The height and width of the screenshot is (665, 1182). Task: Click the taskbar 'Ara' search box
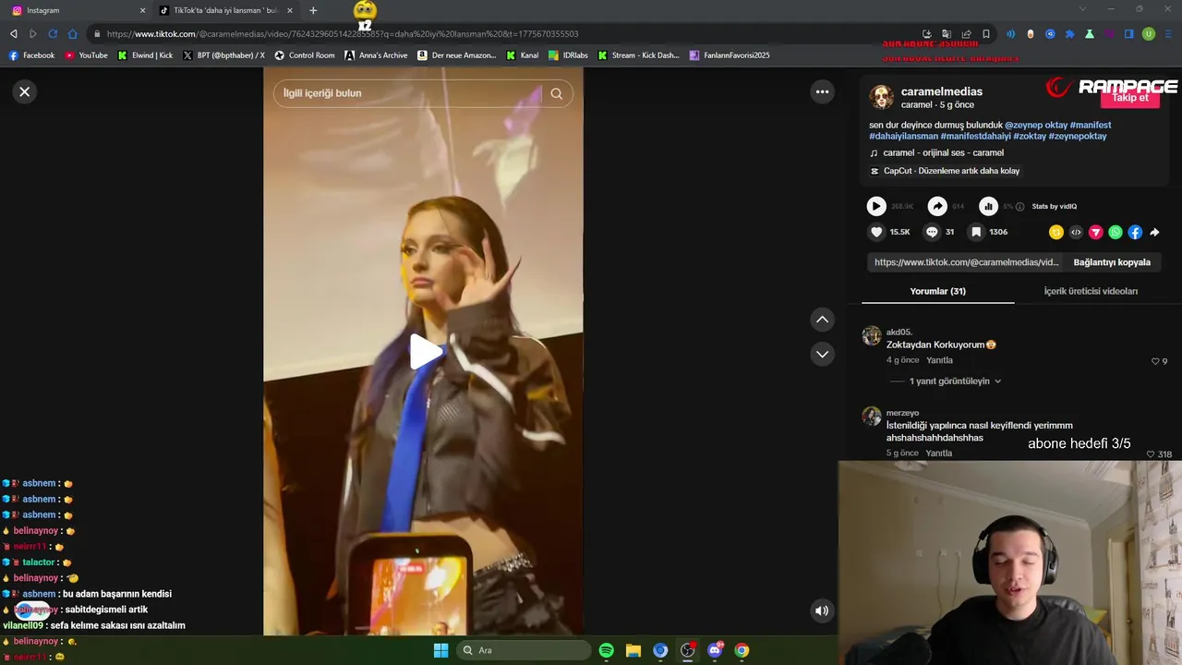[525, 650]
